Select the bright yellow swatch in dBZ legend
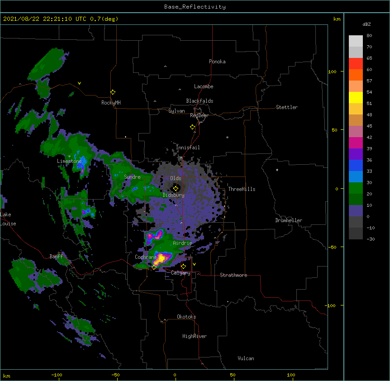The height and width of the screenshot is (381, 390). click(356, 97)
